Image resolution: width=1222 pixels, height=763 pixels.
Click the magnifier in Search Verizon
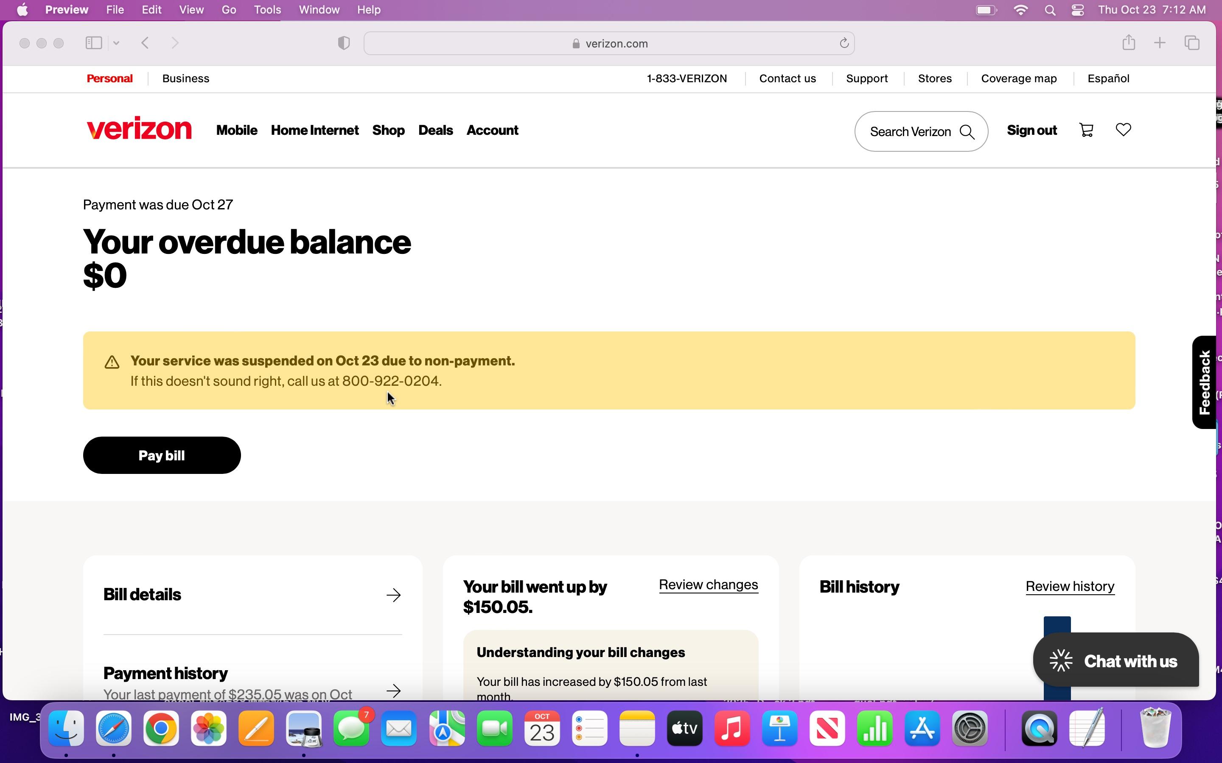(967, 132)
